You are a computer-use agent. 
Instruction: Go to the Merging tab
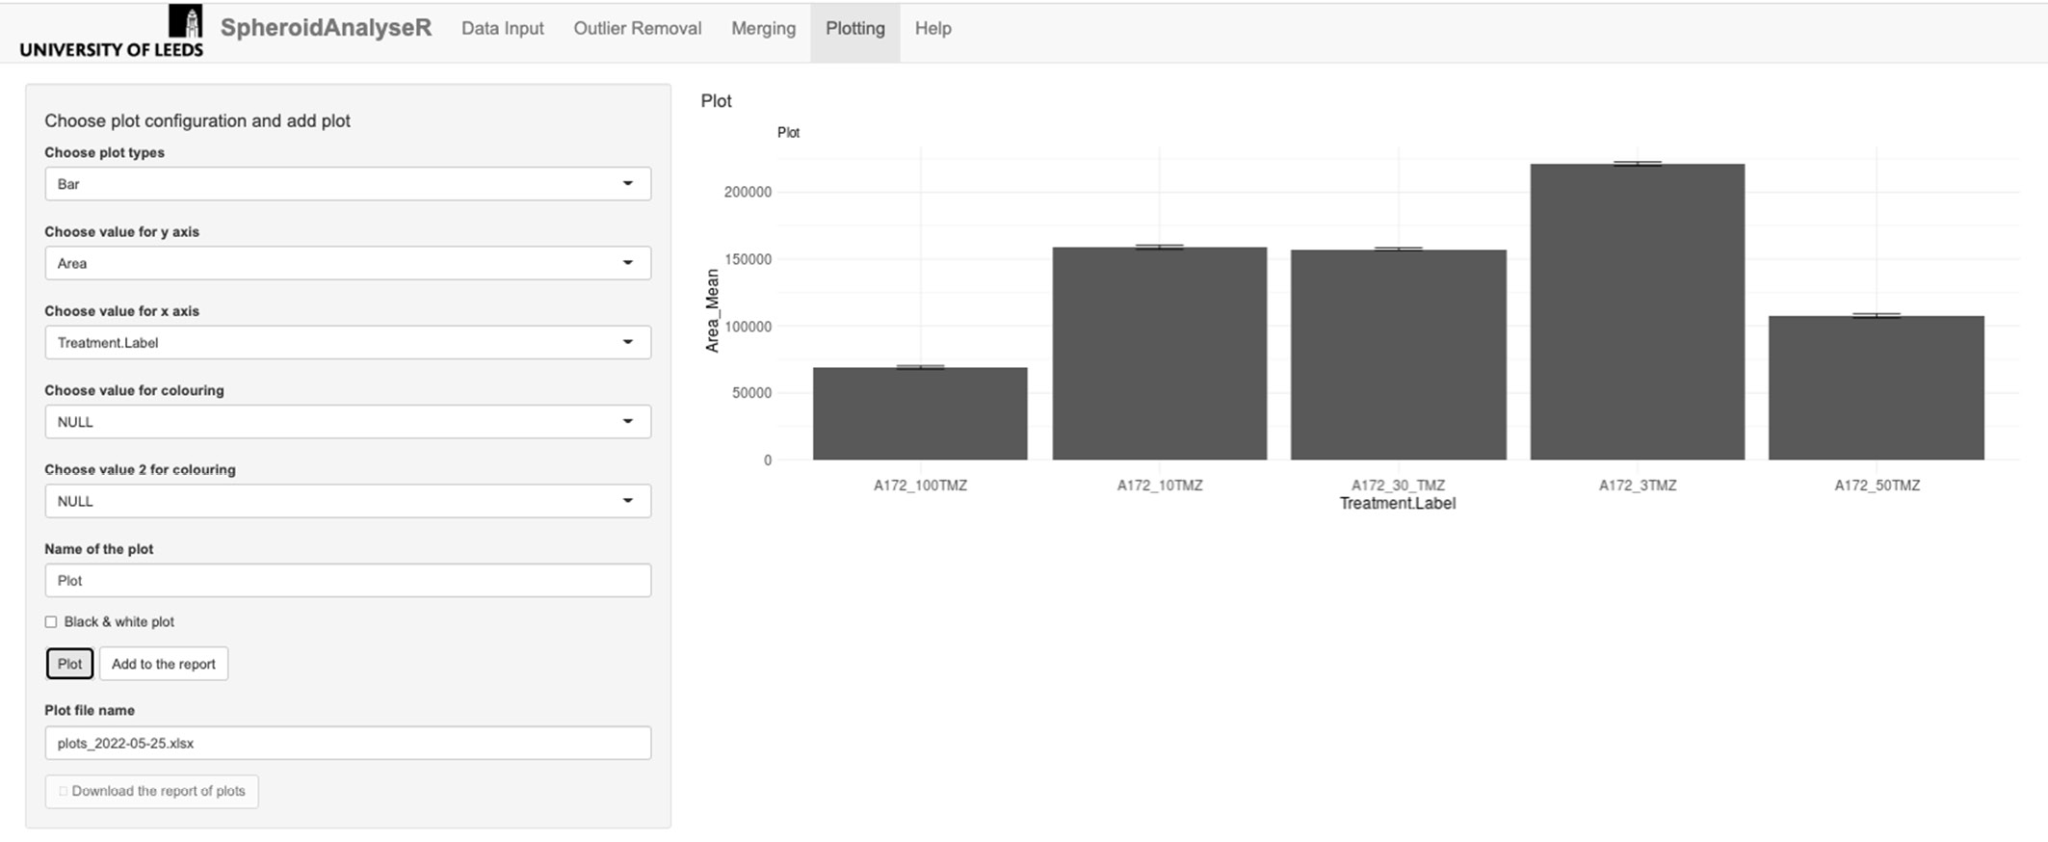(x=763, y=29)
